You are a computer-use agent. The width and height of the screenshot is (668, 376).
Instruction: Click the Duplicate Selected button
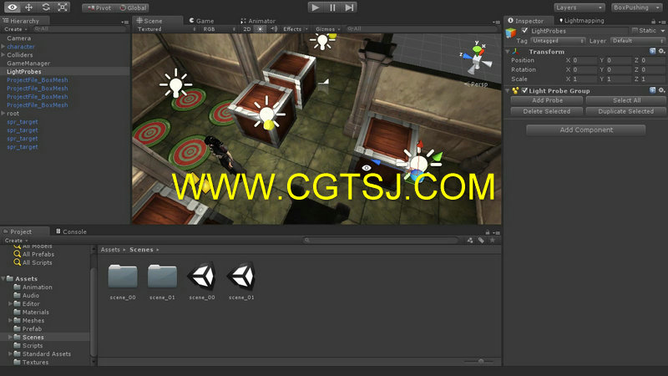click(625, 111)
